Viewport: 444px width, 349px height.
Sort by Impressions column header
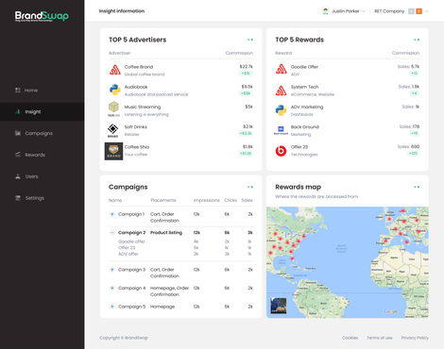[x=206, y=200]
